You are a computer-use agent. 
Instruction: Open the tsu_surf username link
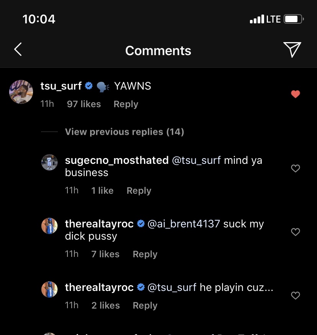[61, 86]
